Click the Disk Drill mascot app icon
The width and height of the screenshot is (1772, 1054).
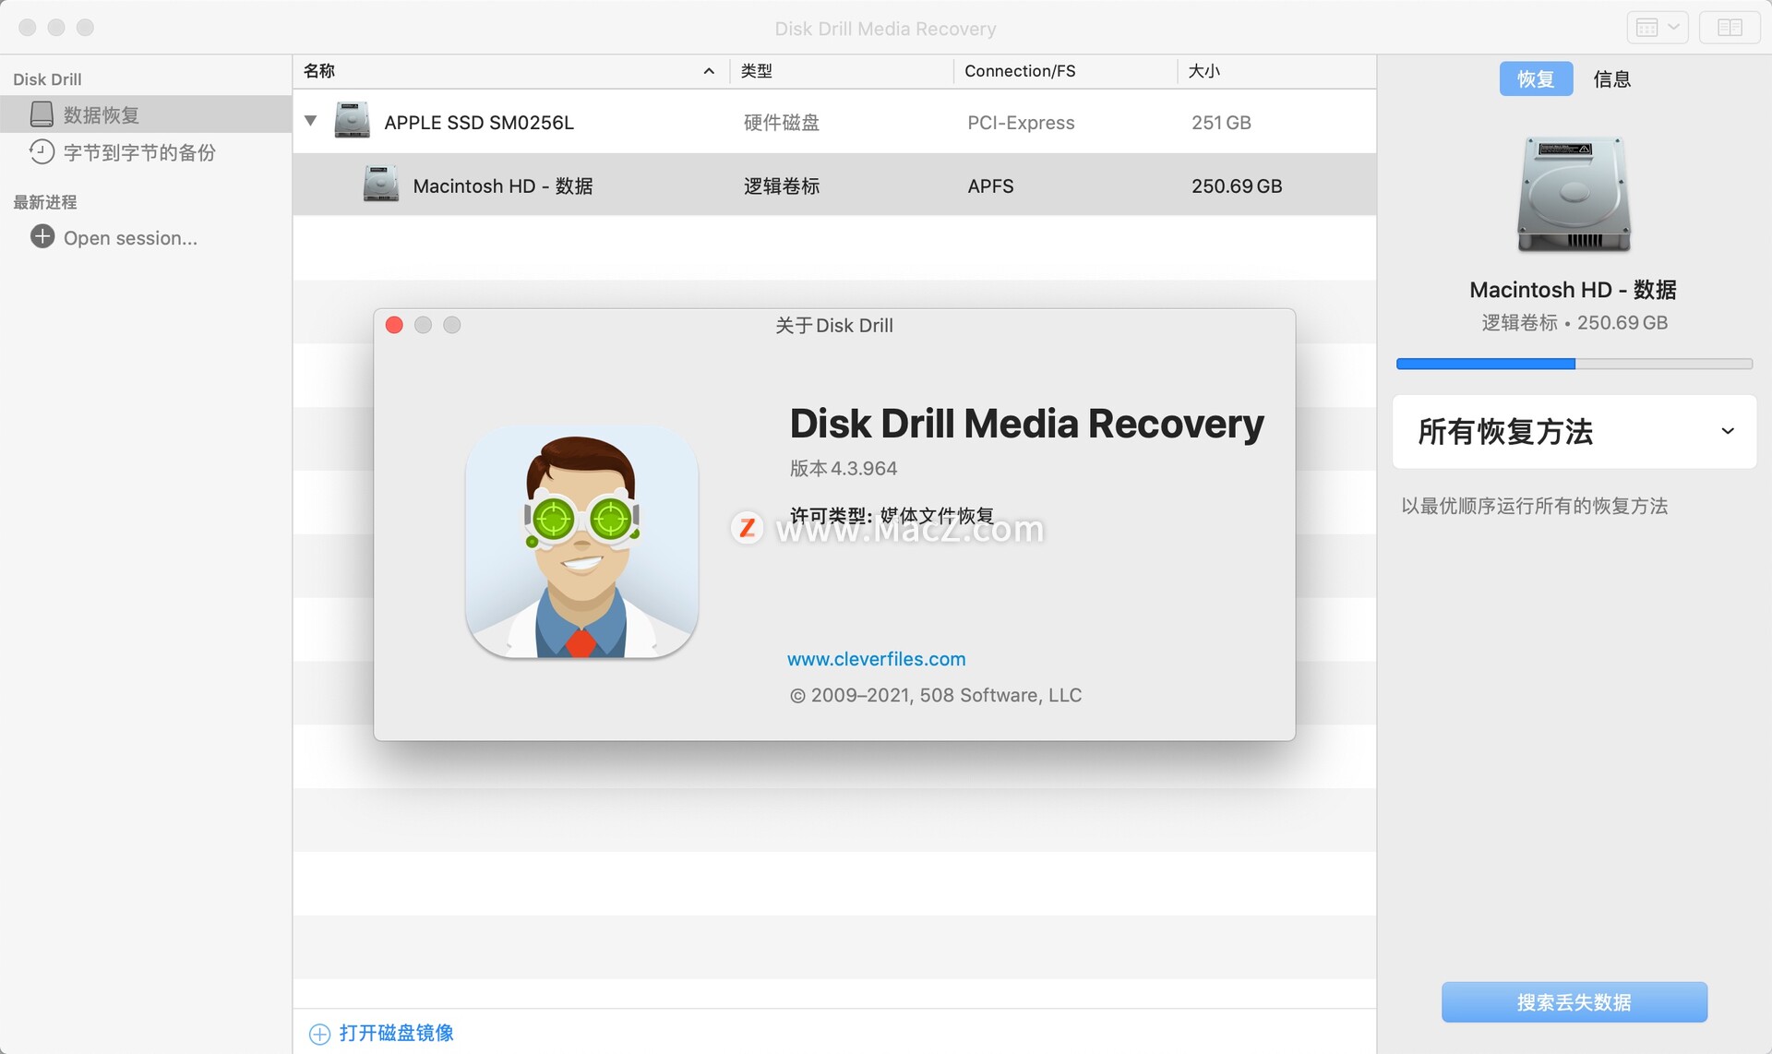(582, 542)
